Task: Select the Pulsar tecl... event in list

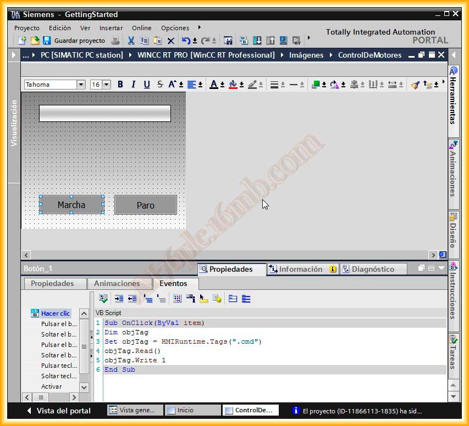Action: [58, 366]
